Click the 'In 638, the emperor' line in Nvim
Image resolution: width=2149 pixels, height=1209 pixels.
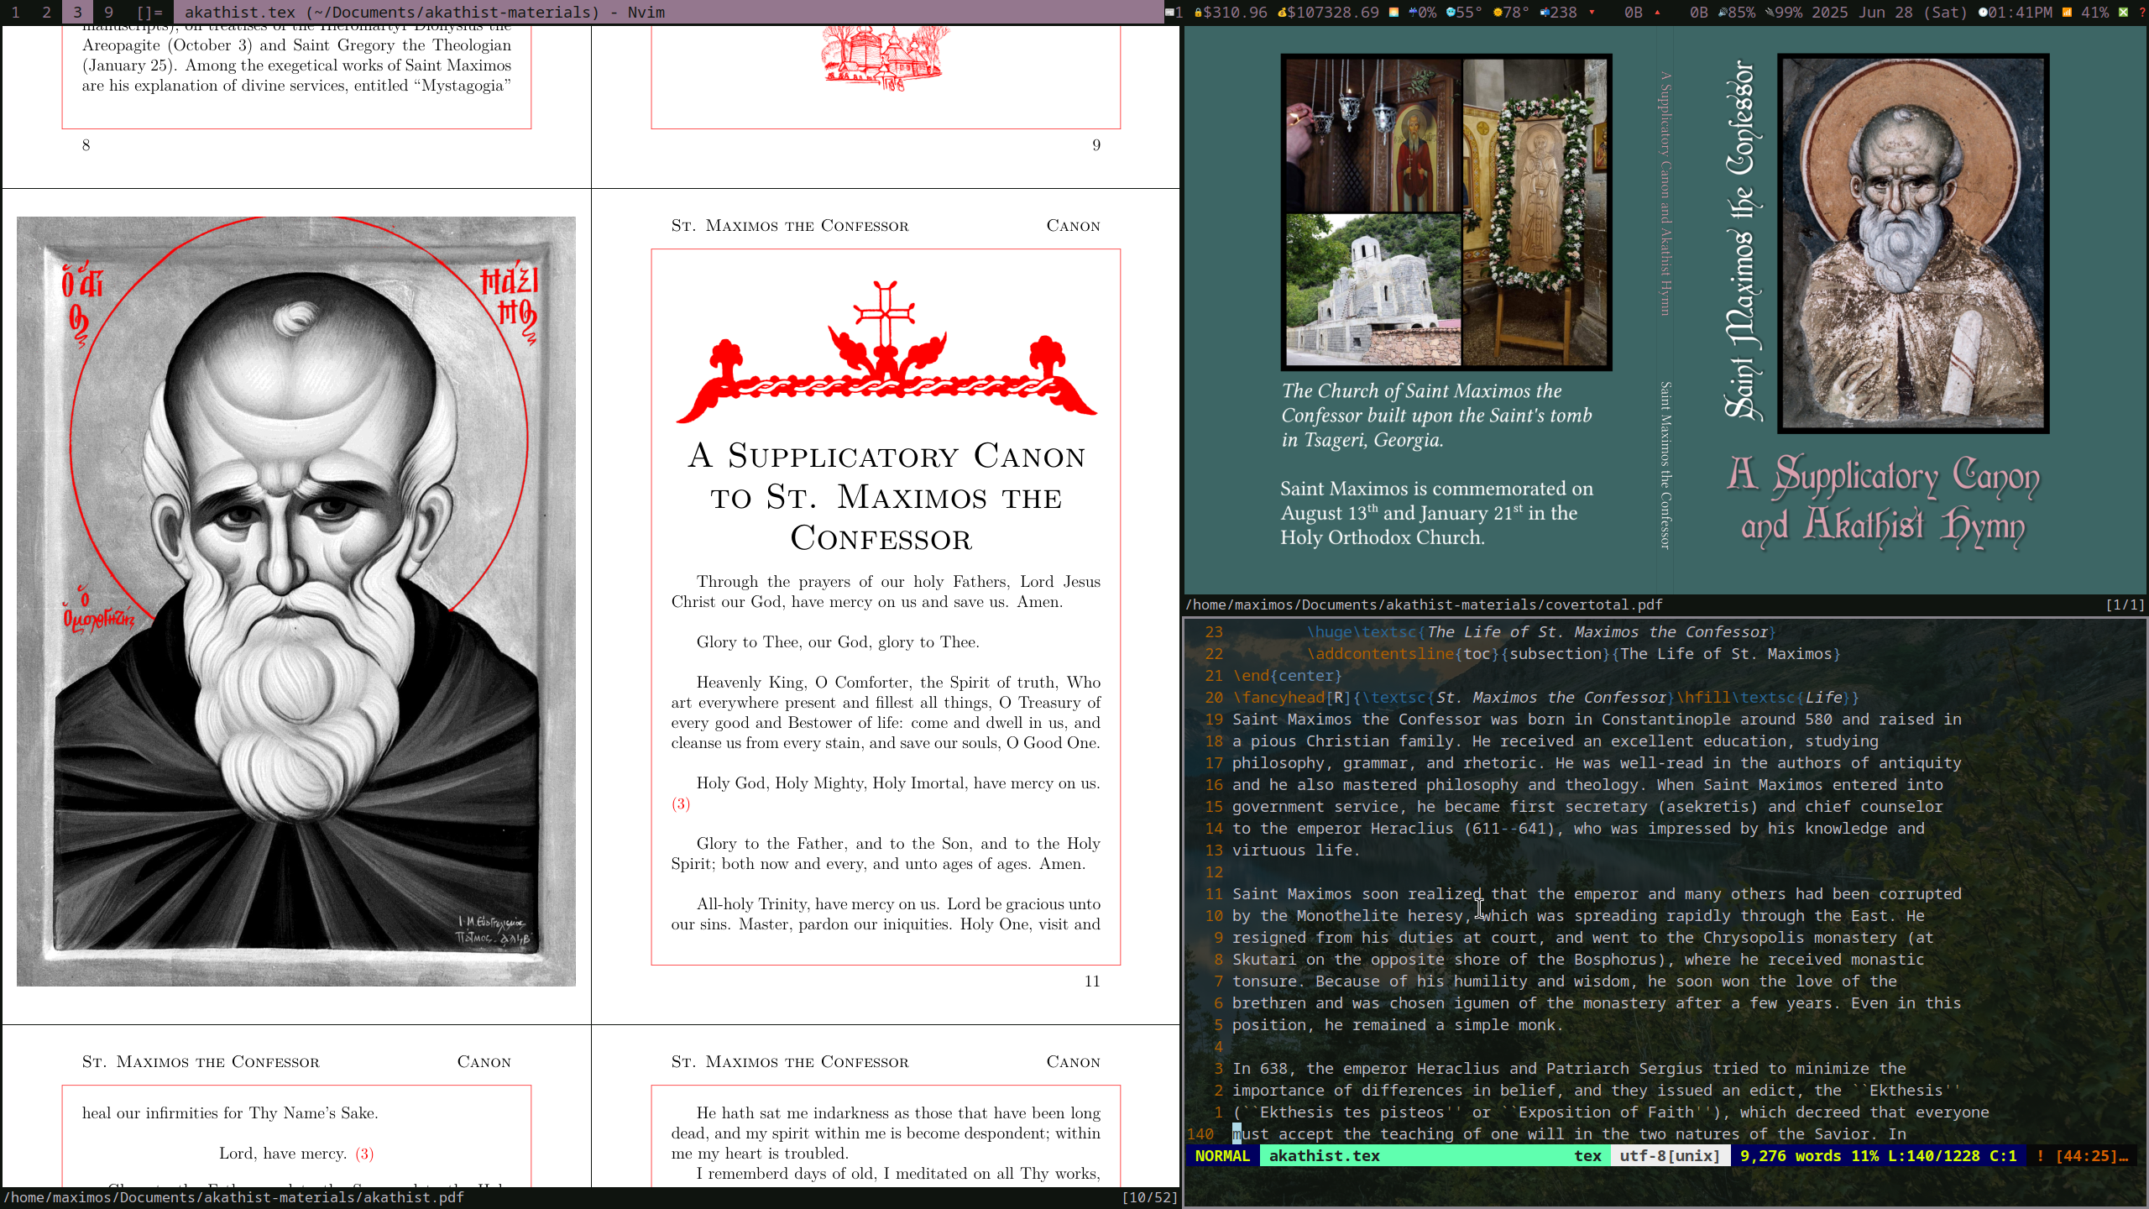point(1569,1069)
